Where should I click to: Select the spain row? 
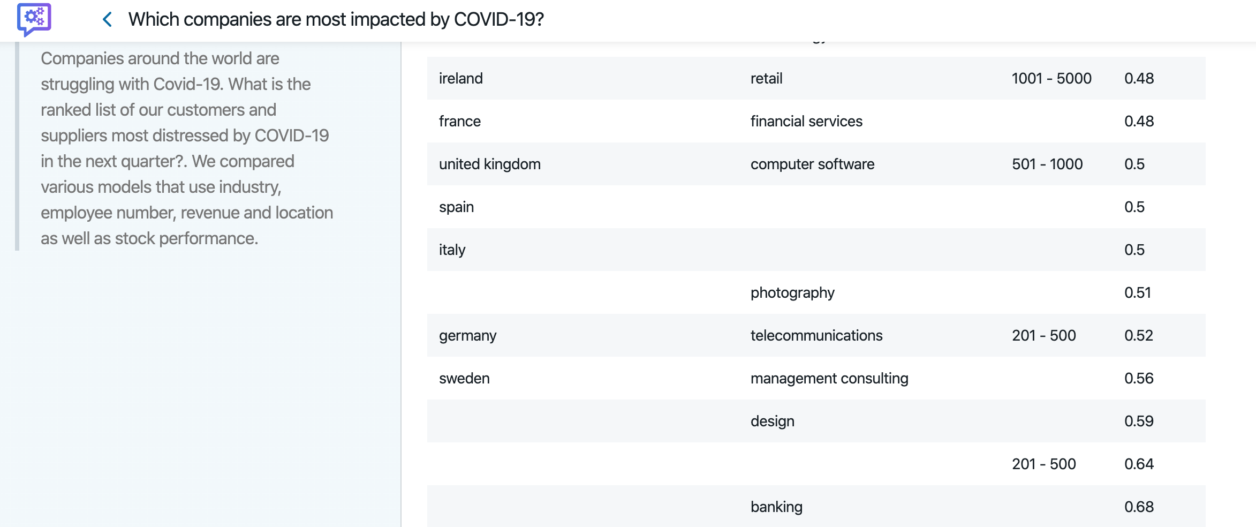coord(816,207)
